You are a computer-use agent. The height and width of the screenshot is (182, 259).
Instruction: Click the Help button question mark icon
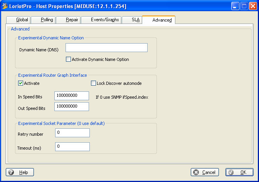11,172
